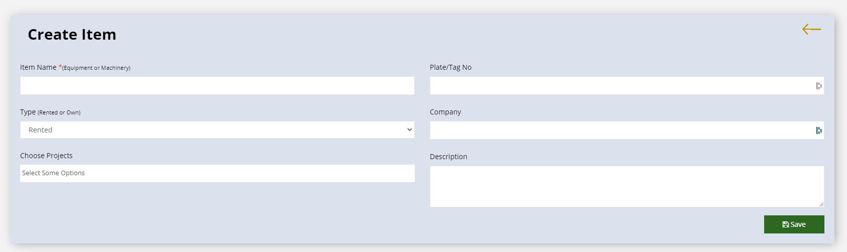847x252 pixels.
Task: Click the chevron arrow of the Type select
Action: pos(410,130)
